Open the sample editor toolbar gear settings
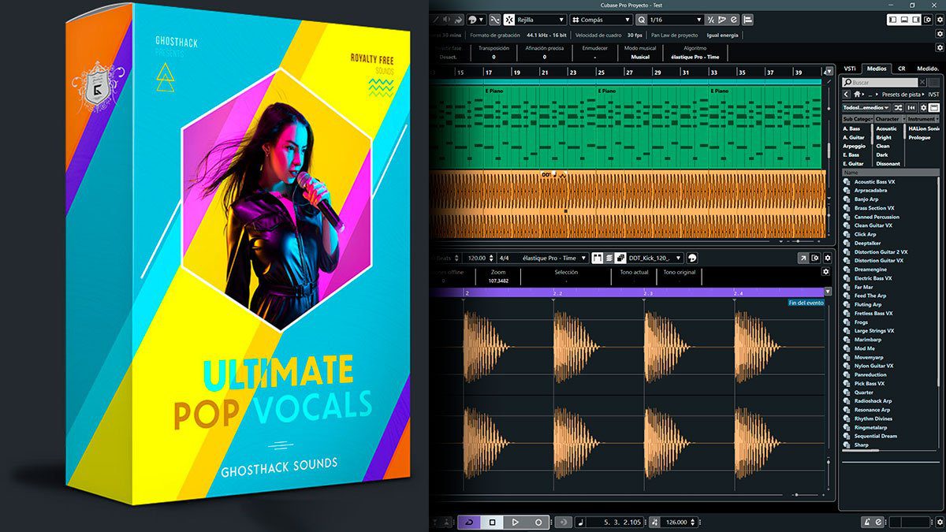946x532 pixels. click(828, 258)
